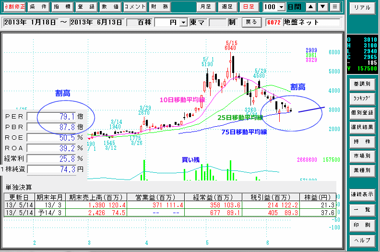Open the 財務 financials button

[159, 7]
